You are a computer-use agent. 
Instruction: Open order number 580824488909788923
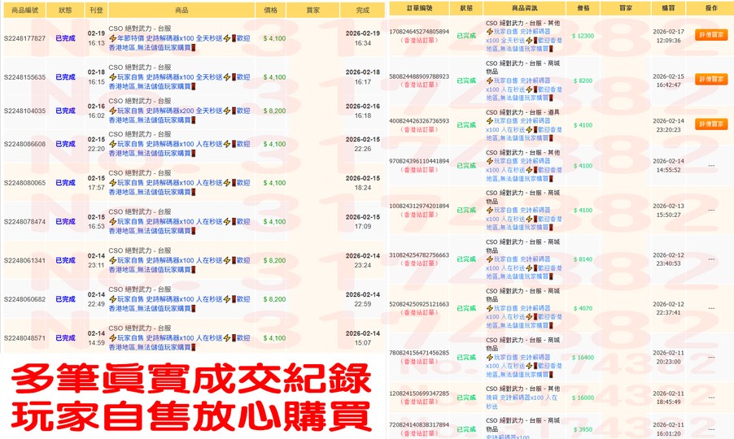[x=419, y=76]
